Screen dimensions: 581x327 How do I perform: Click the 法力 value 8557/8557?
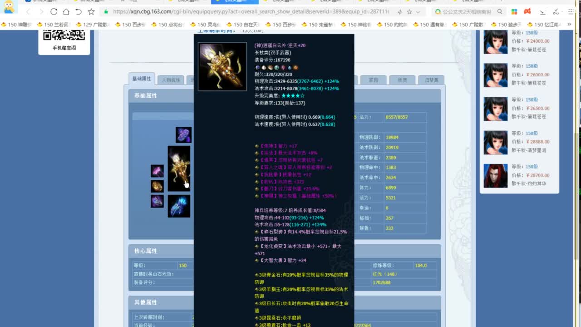pyautogui.click(x=397, y=117)
